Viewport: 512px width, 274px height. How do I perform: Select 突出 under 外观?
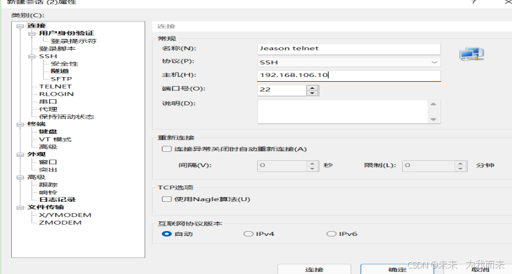[48, 170]
